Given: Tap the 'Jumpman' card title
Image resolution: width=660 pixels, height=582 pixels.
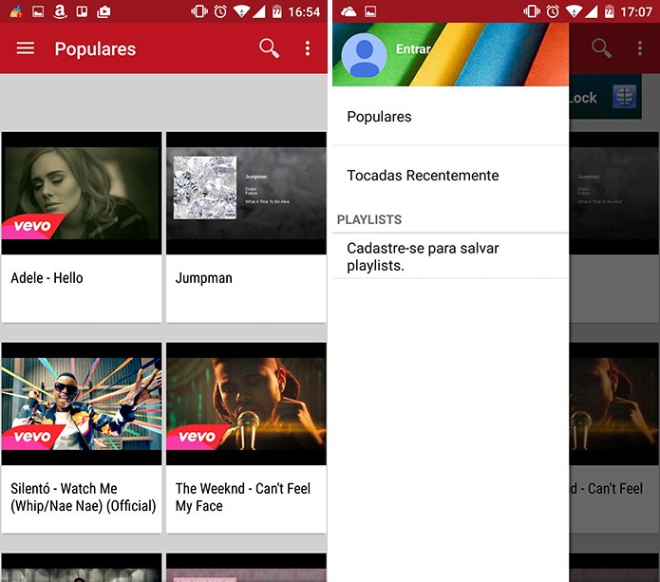Looking at the screenshot, I should [204, 278].
